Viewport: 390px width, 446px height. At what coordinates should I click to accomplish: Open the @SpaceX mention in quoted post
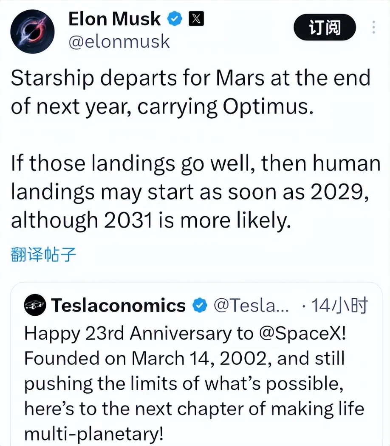coord(302,333)
